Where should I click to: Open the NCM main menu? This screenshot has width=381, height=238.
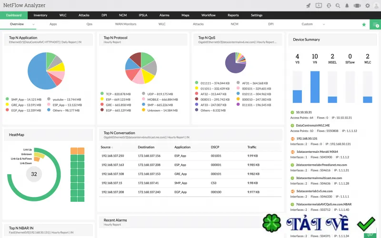point(123,15)
